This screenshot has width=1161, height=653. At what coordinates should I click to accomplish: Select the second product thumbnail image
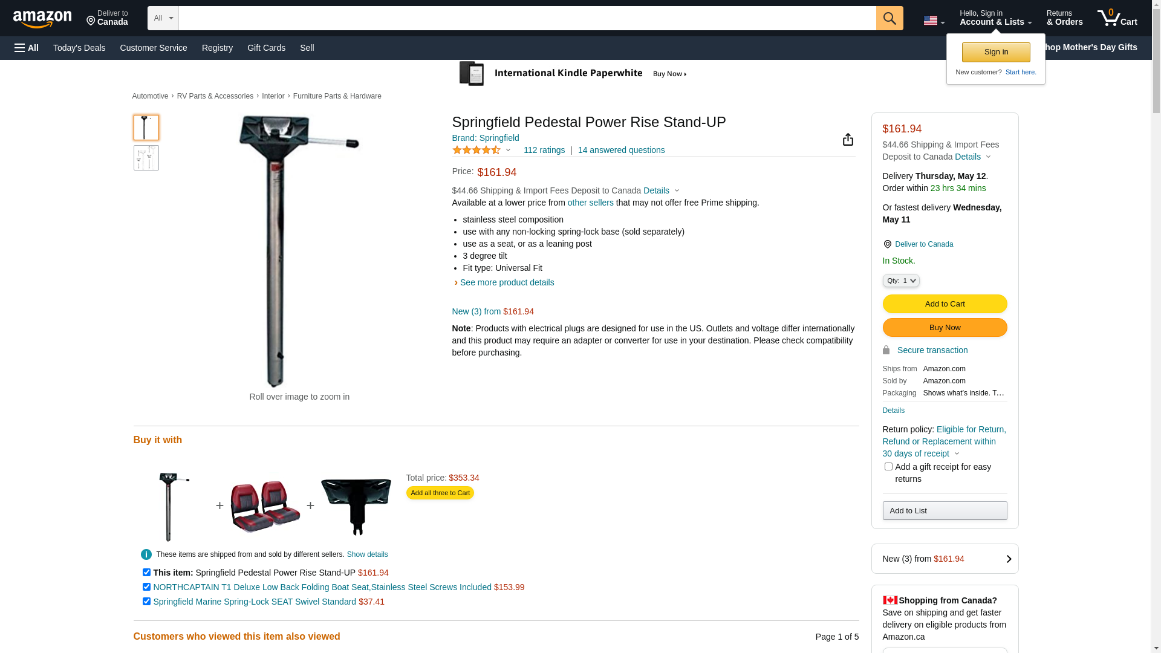pos(146,158)
